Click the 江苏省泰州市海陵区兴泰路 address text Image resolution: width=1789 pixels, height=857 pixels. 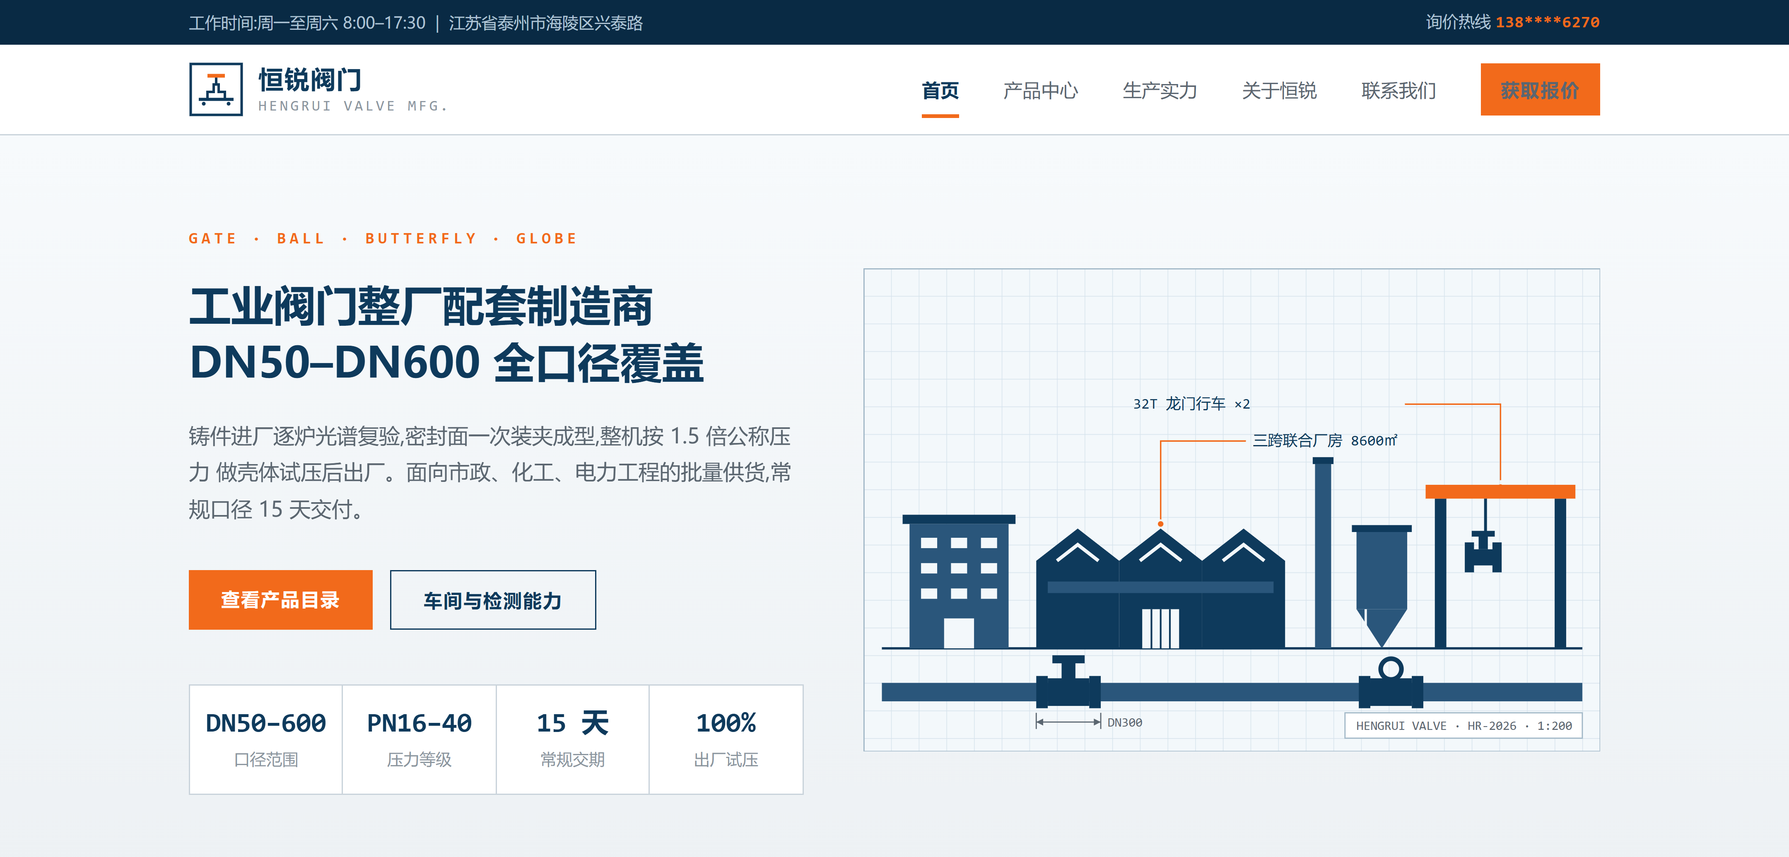546,23
